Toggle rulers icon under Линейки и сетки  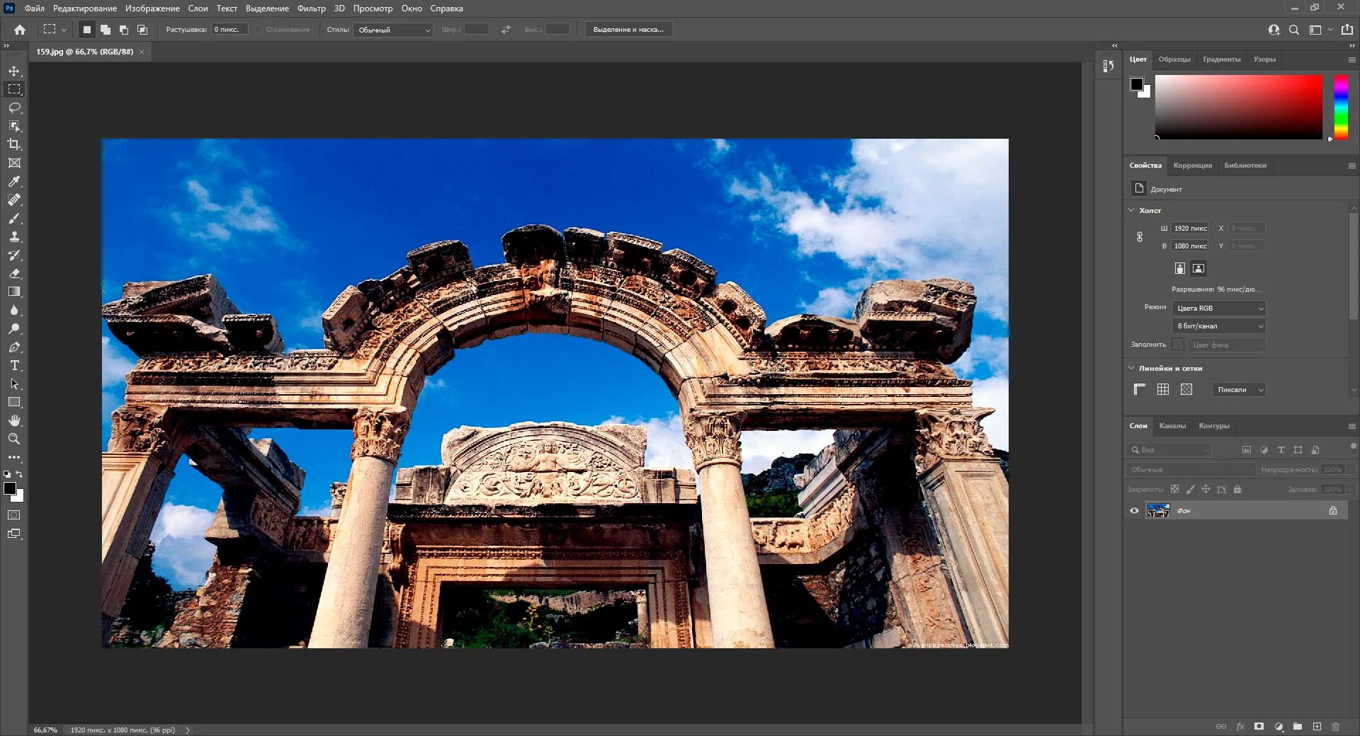(x=1139, y=389)
